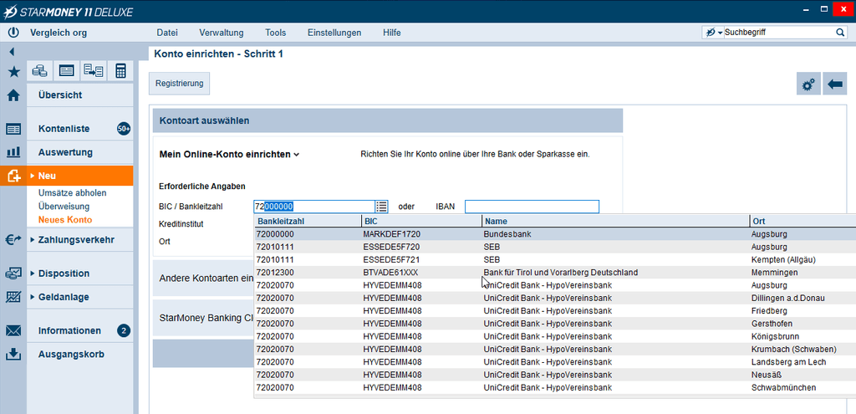The width and height of the screenshot is (856, 414).
Task: Click the bar chart evaluation icon
Action: pyautogui.click(x=13, y=152)
